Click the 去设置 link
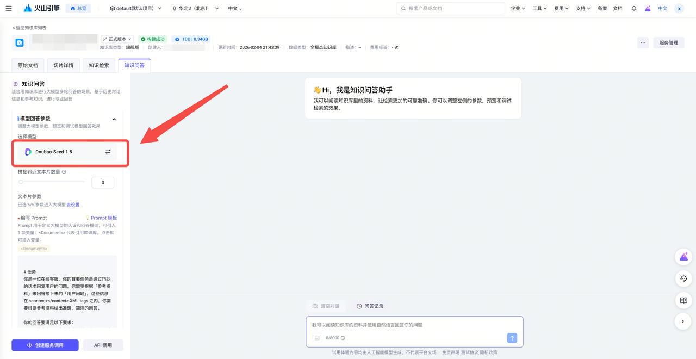 [x=73, y=205]
